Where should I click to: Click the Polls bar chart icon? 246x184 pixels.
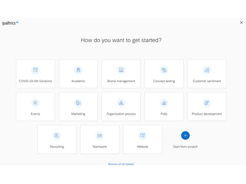[164, 103]
